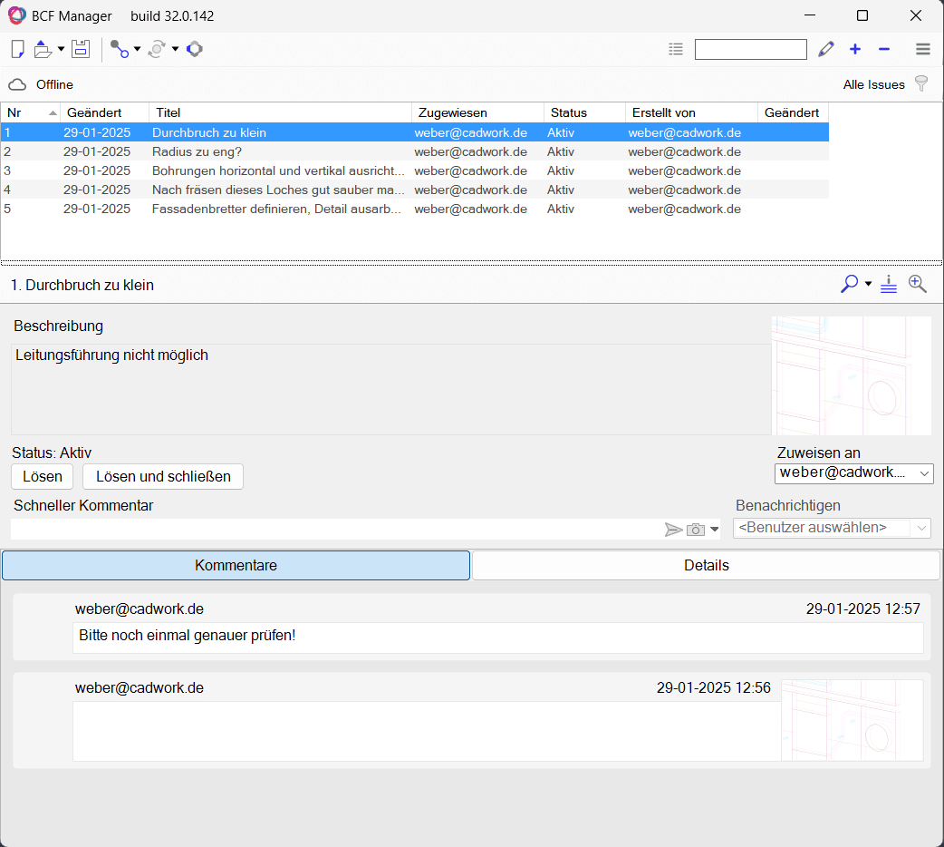Switch to the Kommentare tab
The height and width of the screenshot is (847, 944).
point(236,566)
